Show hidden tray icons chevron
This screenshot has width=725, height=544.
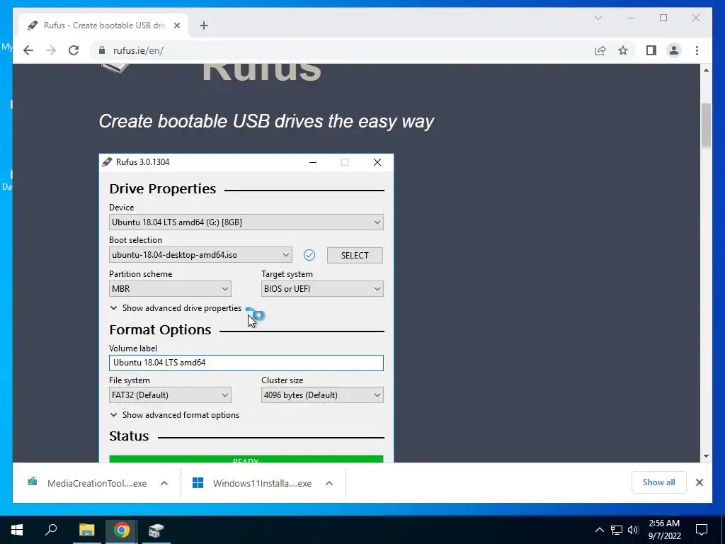pos(599,530)
